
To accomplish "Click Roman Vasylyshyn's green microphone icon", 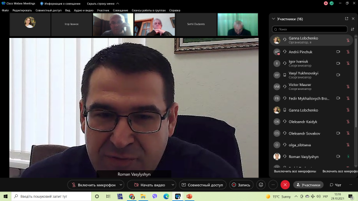I will coord(348,156).
